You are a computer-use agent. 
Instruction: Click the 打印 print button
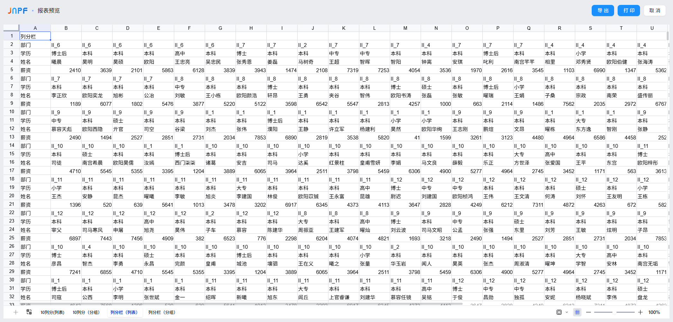click(x=629, y=11)
